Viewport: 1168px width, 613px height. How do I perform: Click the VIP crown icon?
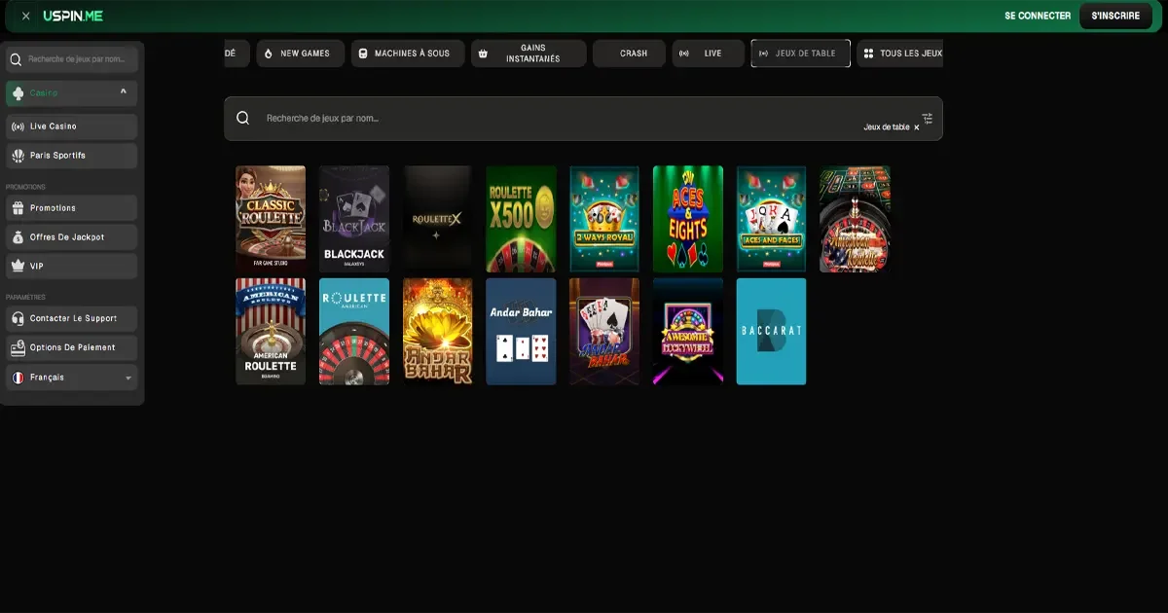pos(18,266)
